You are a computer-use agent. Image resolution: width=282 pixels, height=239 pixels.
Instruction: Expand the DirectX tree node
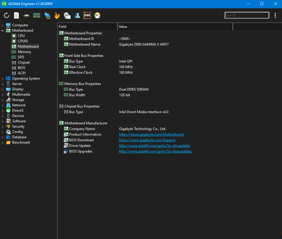(x=2, y=111)
